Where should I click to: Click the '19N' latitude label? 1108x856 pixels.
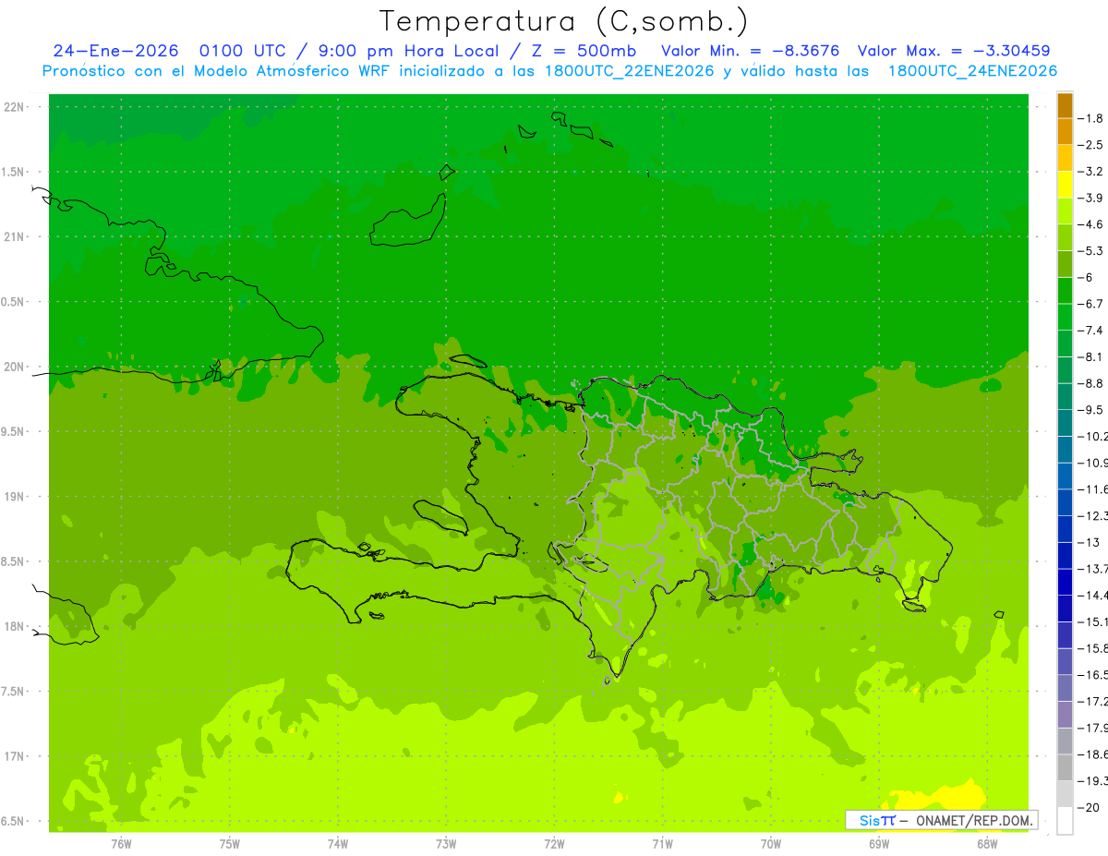pyautogui.click(x=16, y=496)
